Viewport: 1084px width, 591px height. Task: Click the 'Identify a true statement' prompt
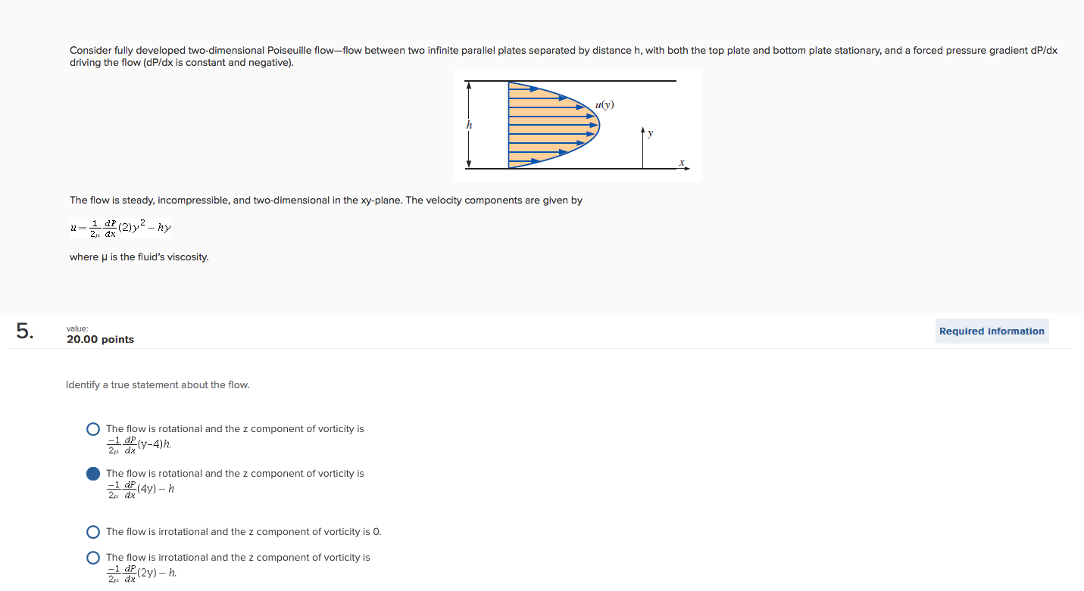pyautogui.click(x=158, y=385)
